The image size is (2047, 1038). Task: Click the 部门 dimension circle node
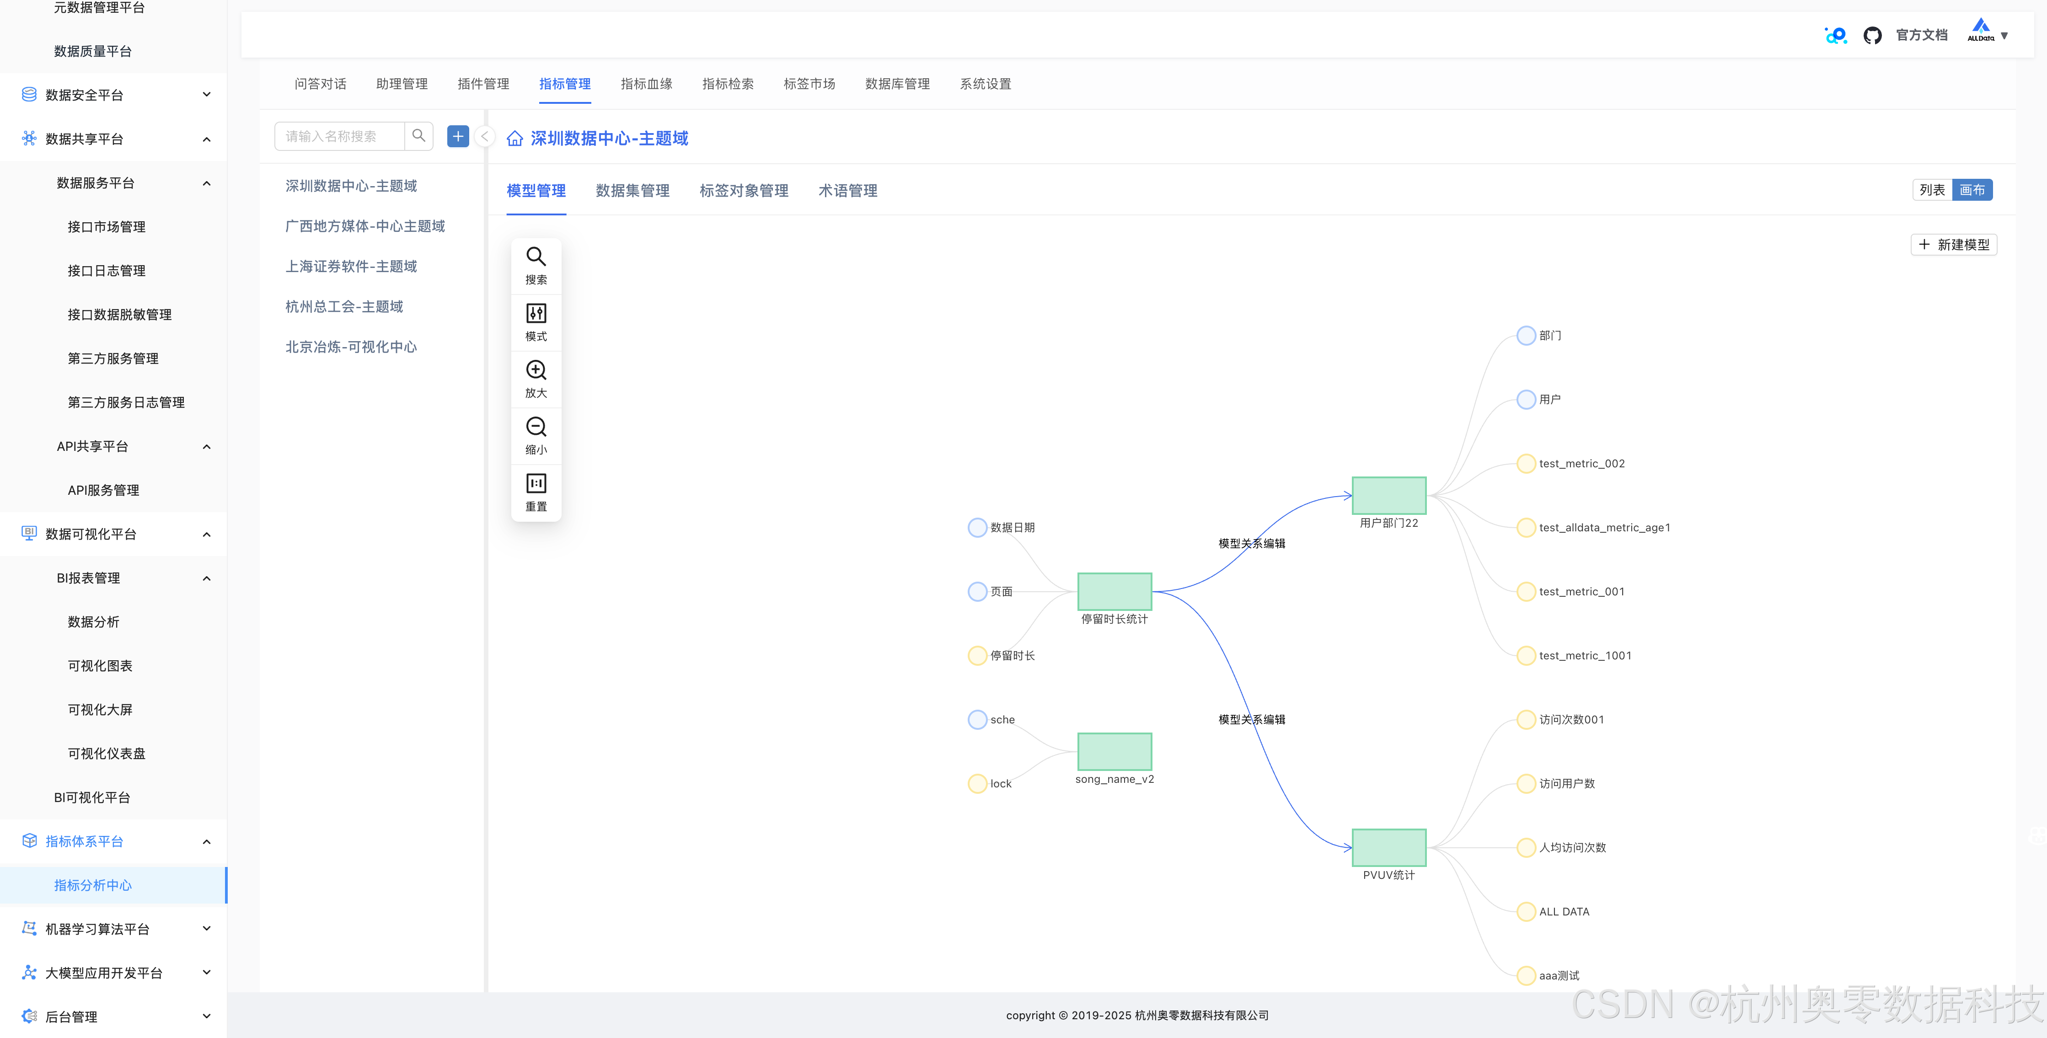pyautogui.click(x=1526, y=335)
